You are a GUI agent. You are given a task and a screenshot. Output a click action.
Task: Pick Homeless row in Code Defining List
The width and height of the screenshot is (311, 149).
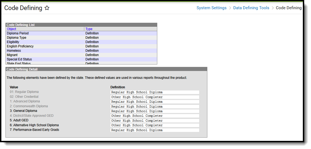pyautogui.click(x=14, y=51)
